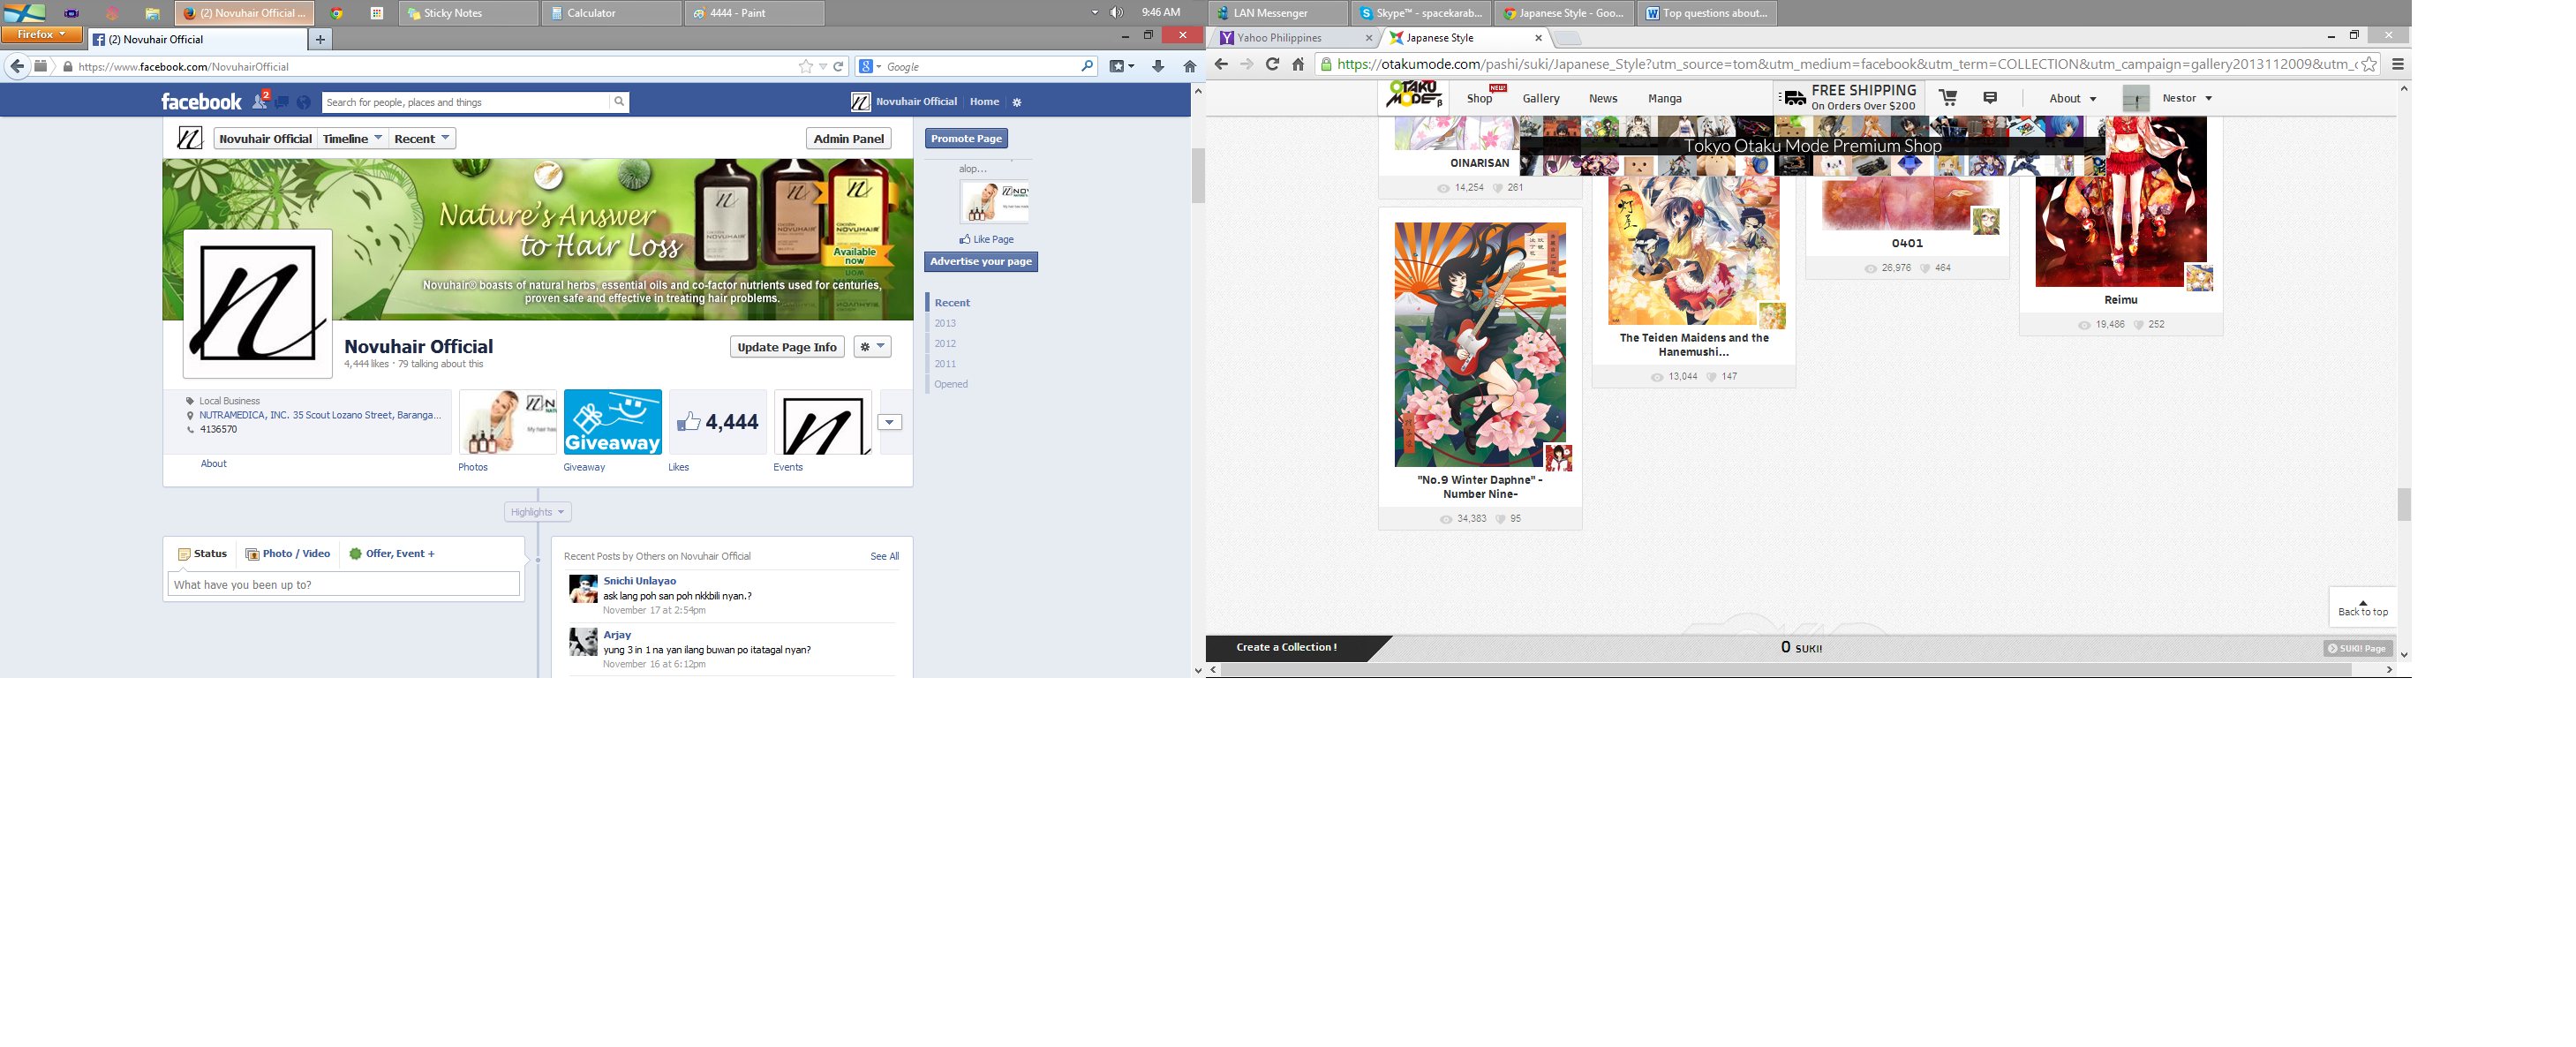Select the Photo / Video post tab
Image resolution: width=2576 pixels, height=1047 pixels.
[x=288, y=553]
